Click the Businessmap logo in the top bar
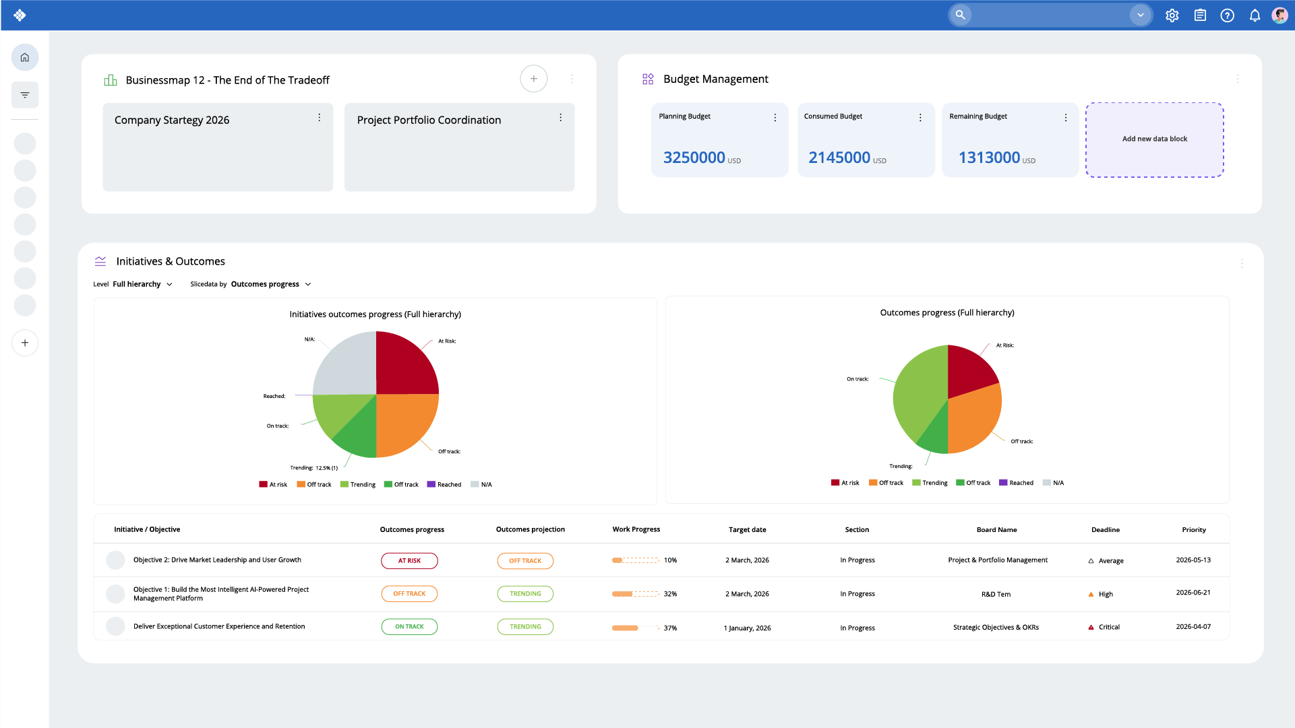This screenshot has width=1295, height=728. pos(20,15)
